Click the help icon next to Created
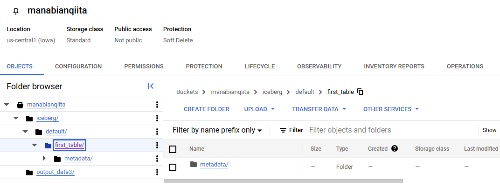 point(395,149)
